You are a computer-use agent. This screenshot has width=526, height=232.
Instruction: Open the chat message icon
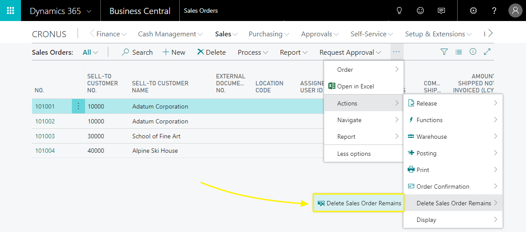pos(441,11)
